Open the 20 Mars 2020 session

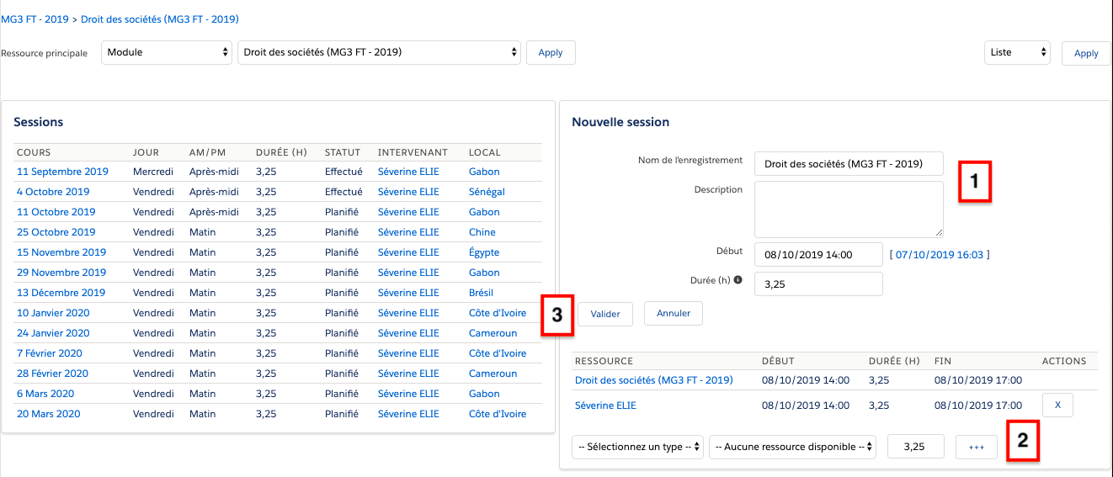click(49, 414)
